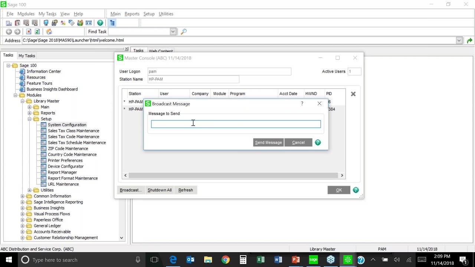The width and height of the screenshot is (475, 267).
Task: Click the back navigation arrow
Action: click(x=9, y=32)
